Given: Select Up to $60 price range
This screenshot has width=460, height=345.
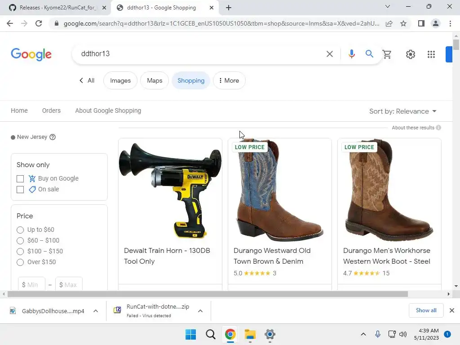Looking at the screenshot, I should tap(20, 230).
